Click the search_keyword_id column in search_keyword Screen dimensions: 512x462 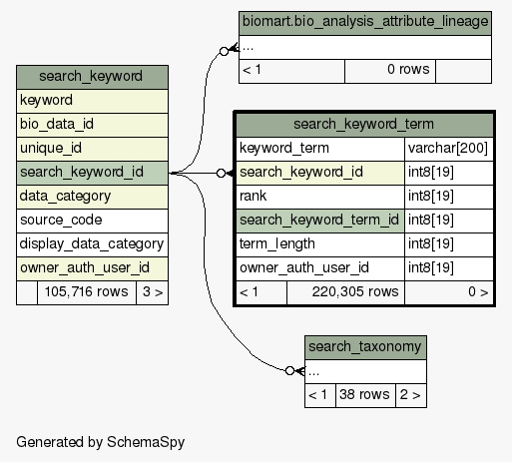(x=92, y=173)
